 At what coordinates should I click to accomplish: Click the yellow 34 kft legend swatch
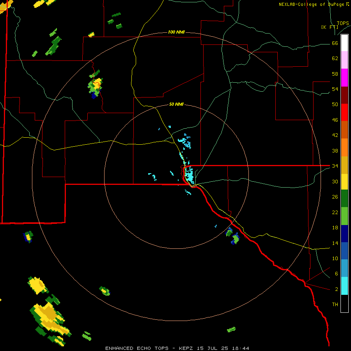344,181
